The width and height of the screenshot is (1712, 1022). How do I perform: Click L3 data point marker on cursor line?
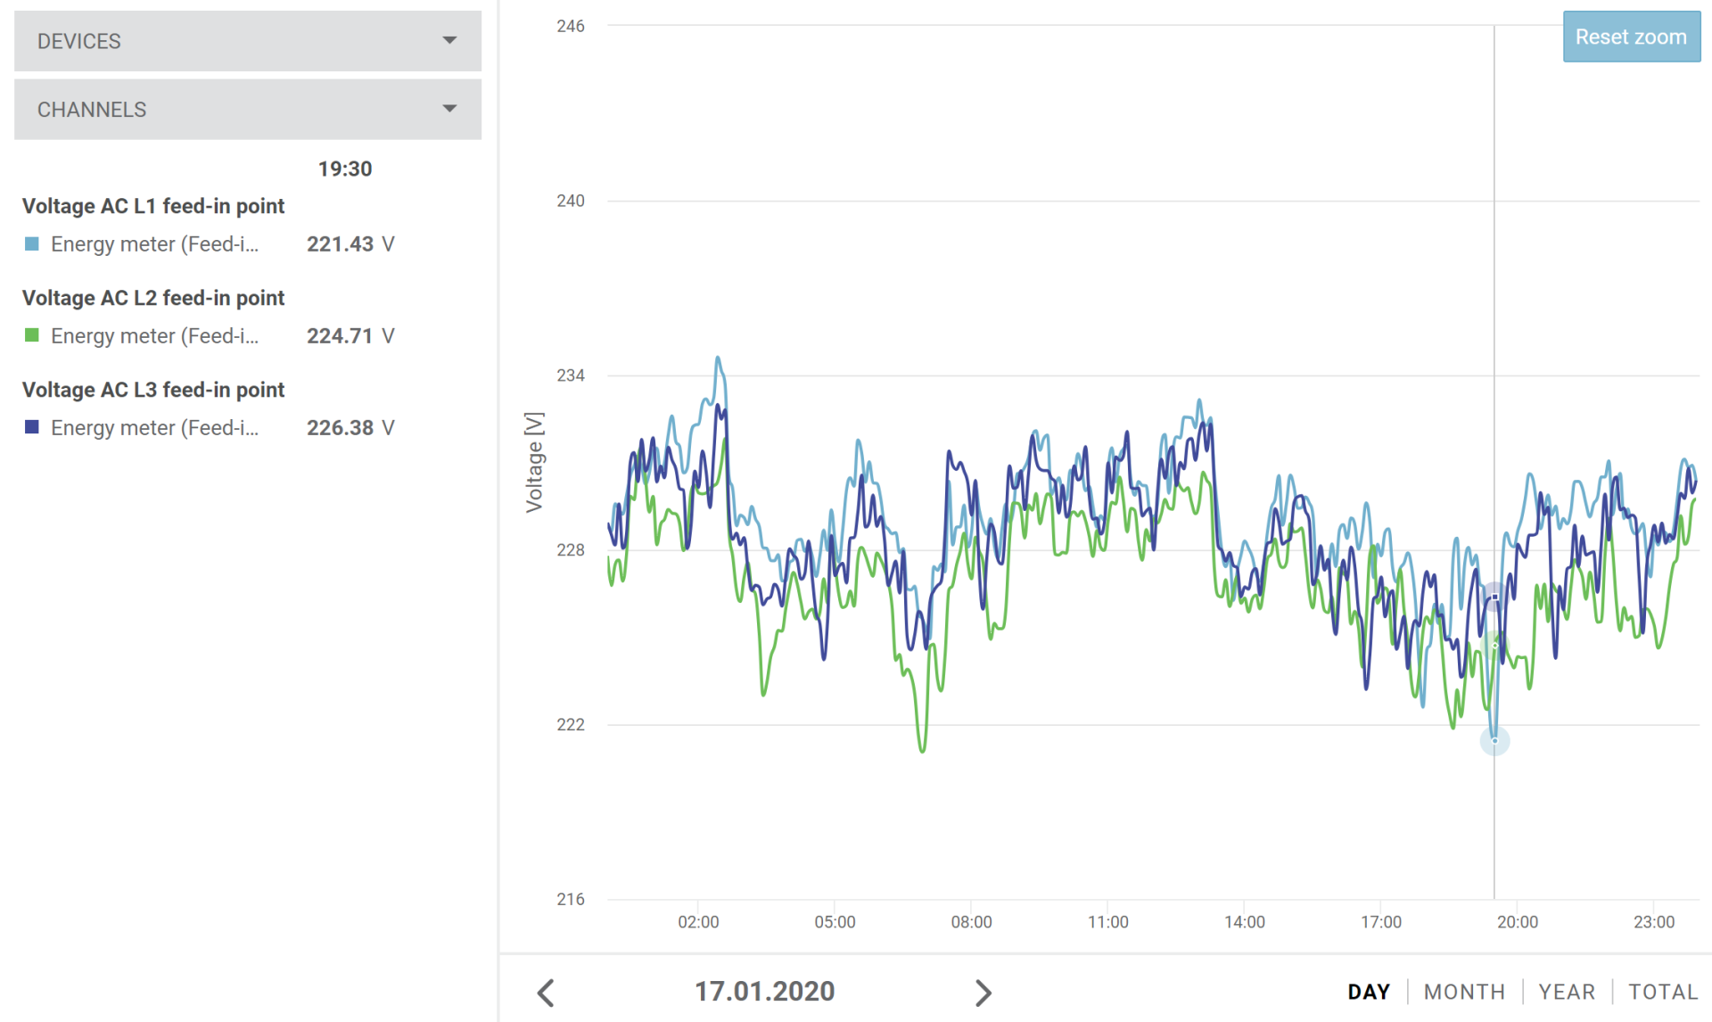click(x=1494, y=597)
